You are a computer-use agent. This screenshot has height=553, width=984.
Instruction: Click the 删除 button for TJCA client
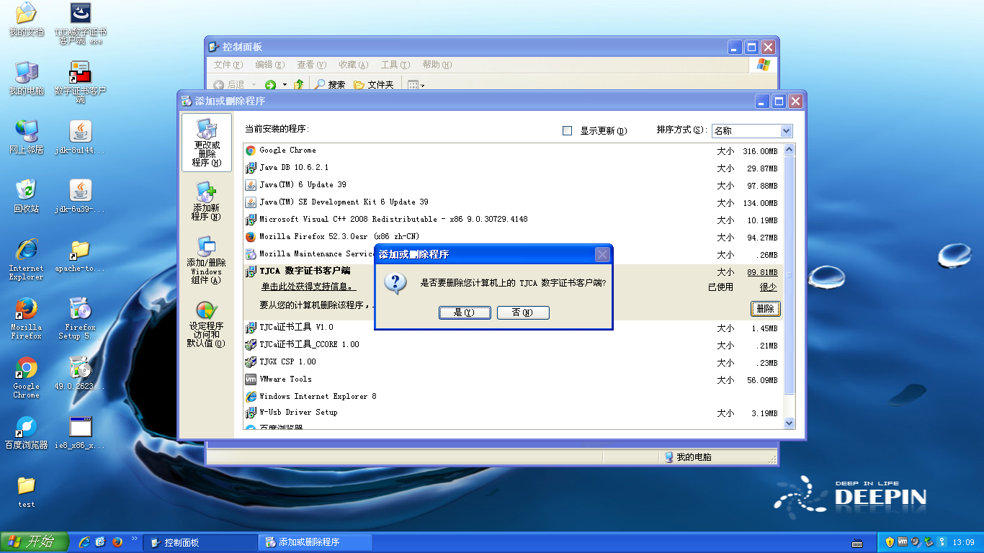click(765, 309)
